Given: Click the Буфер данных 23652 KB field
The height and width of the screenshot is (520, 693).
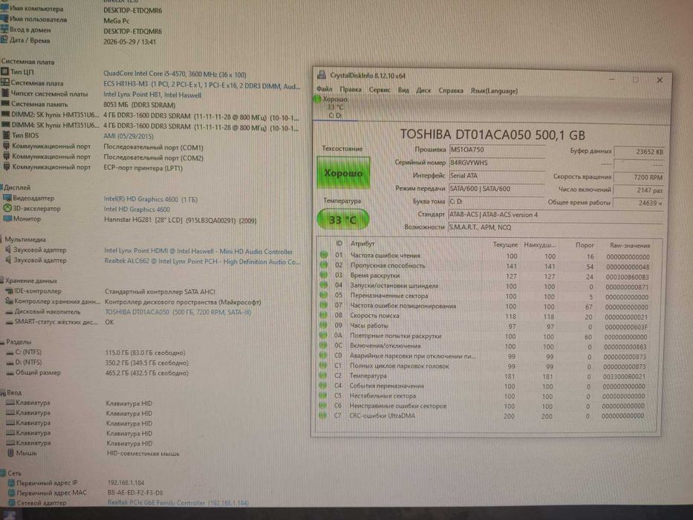Looking at the screenshot, I should [639, 152].
